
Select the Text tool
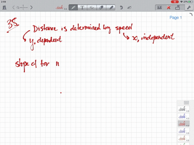[82, 8]
